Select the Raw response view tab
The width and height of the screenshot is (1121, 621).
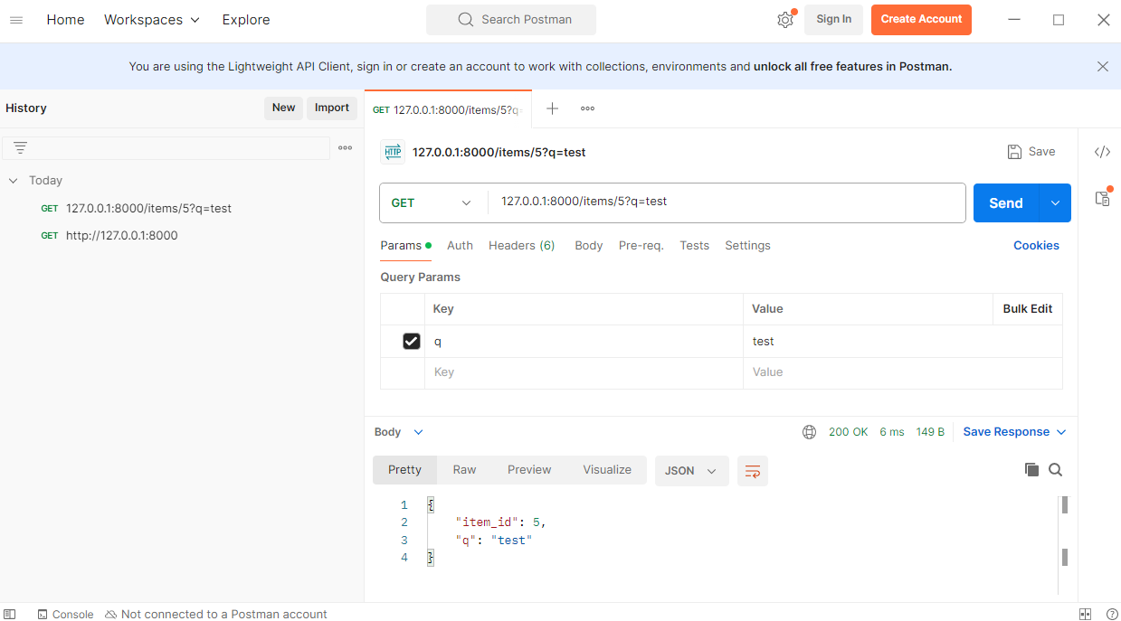(x=464, y=470)
